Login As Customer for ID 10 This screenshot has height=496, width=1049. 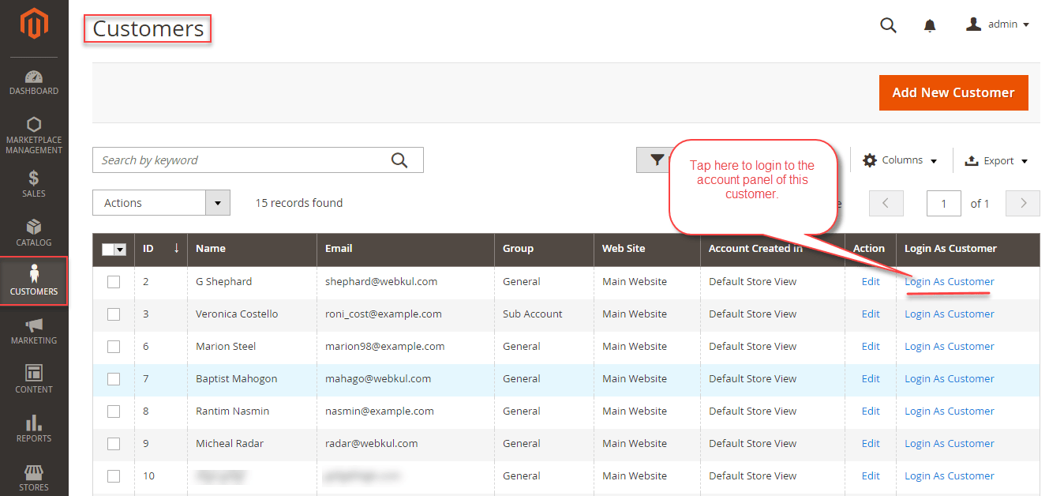click(950, 475)
